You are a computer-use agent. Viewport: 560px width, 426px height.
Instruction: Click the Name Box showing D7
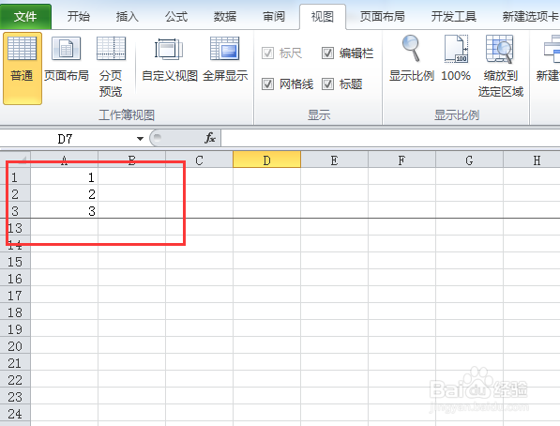(65, 138)
